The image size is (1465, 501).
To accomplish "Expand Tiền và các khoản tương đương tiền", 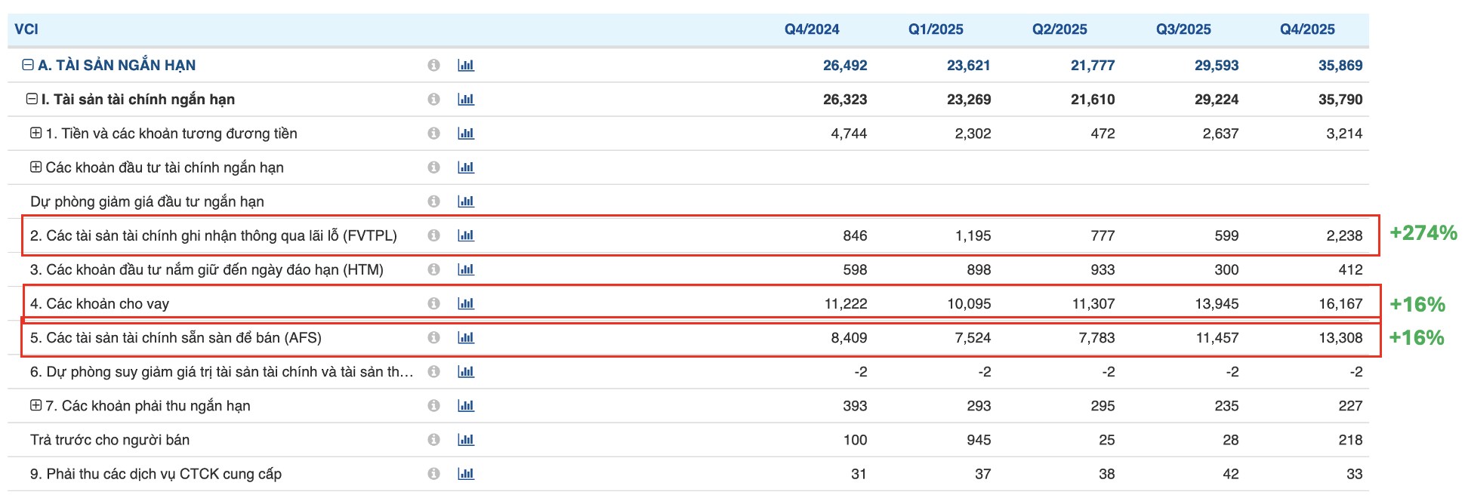I will tap(35, 133).
